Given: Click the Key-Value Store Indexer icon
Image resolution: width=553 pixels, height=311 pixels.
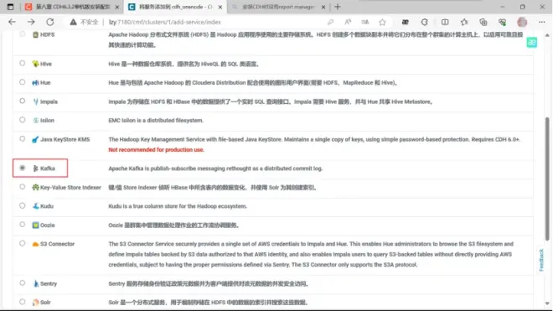Looking at the screenshot, I should 36,188.
